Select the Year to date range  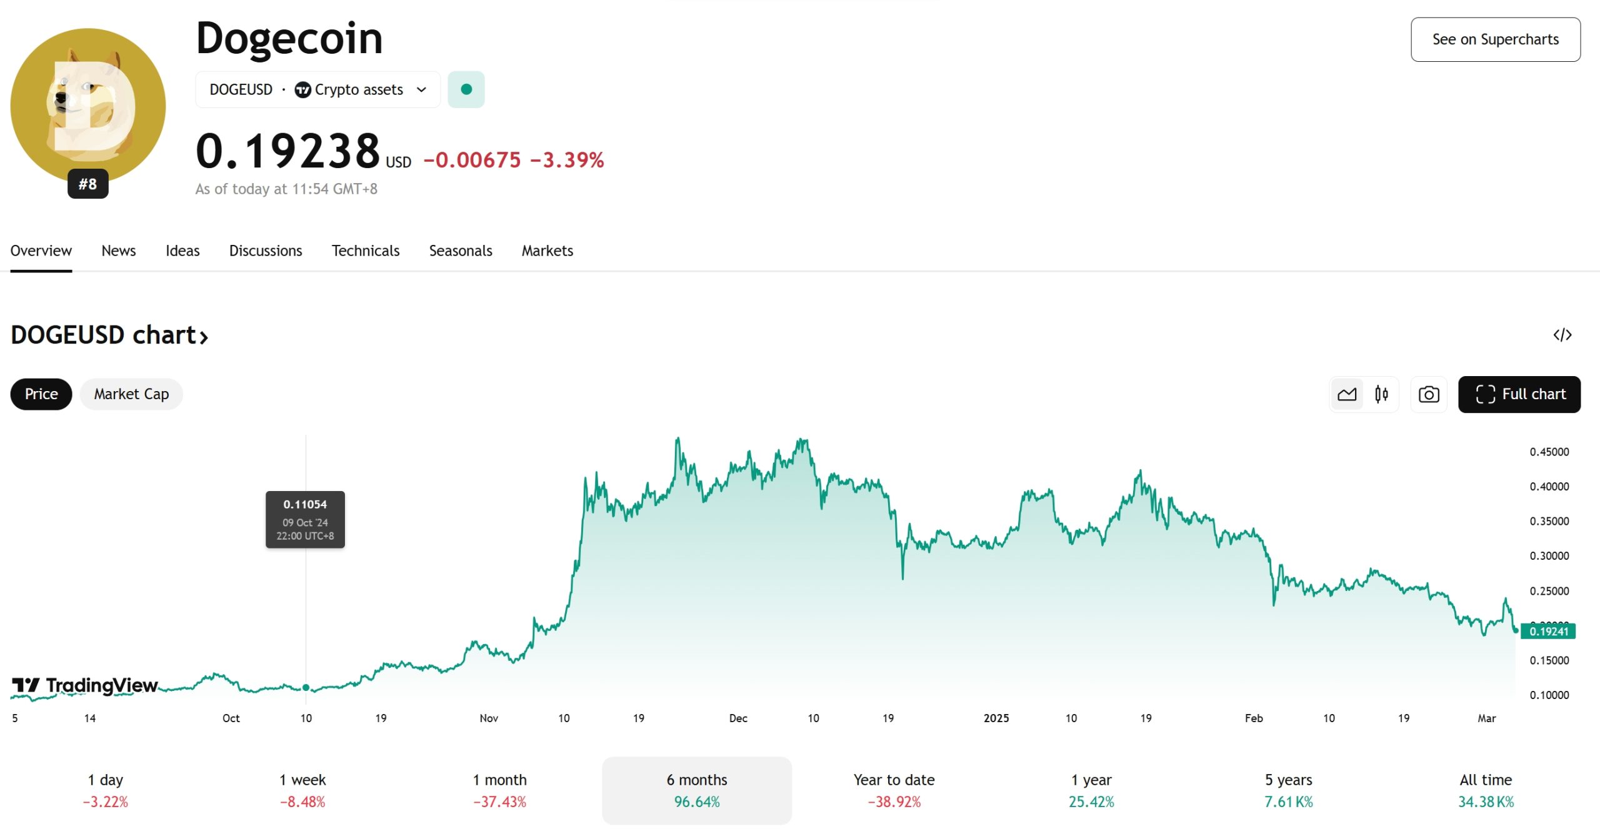[x=894, y=790]
